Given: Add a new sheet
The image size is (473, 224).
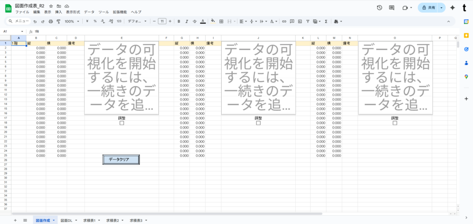Looking at the screenshot, I should click(x=15, y=220).
